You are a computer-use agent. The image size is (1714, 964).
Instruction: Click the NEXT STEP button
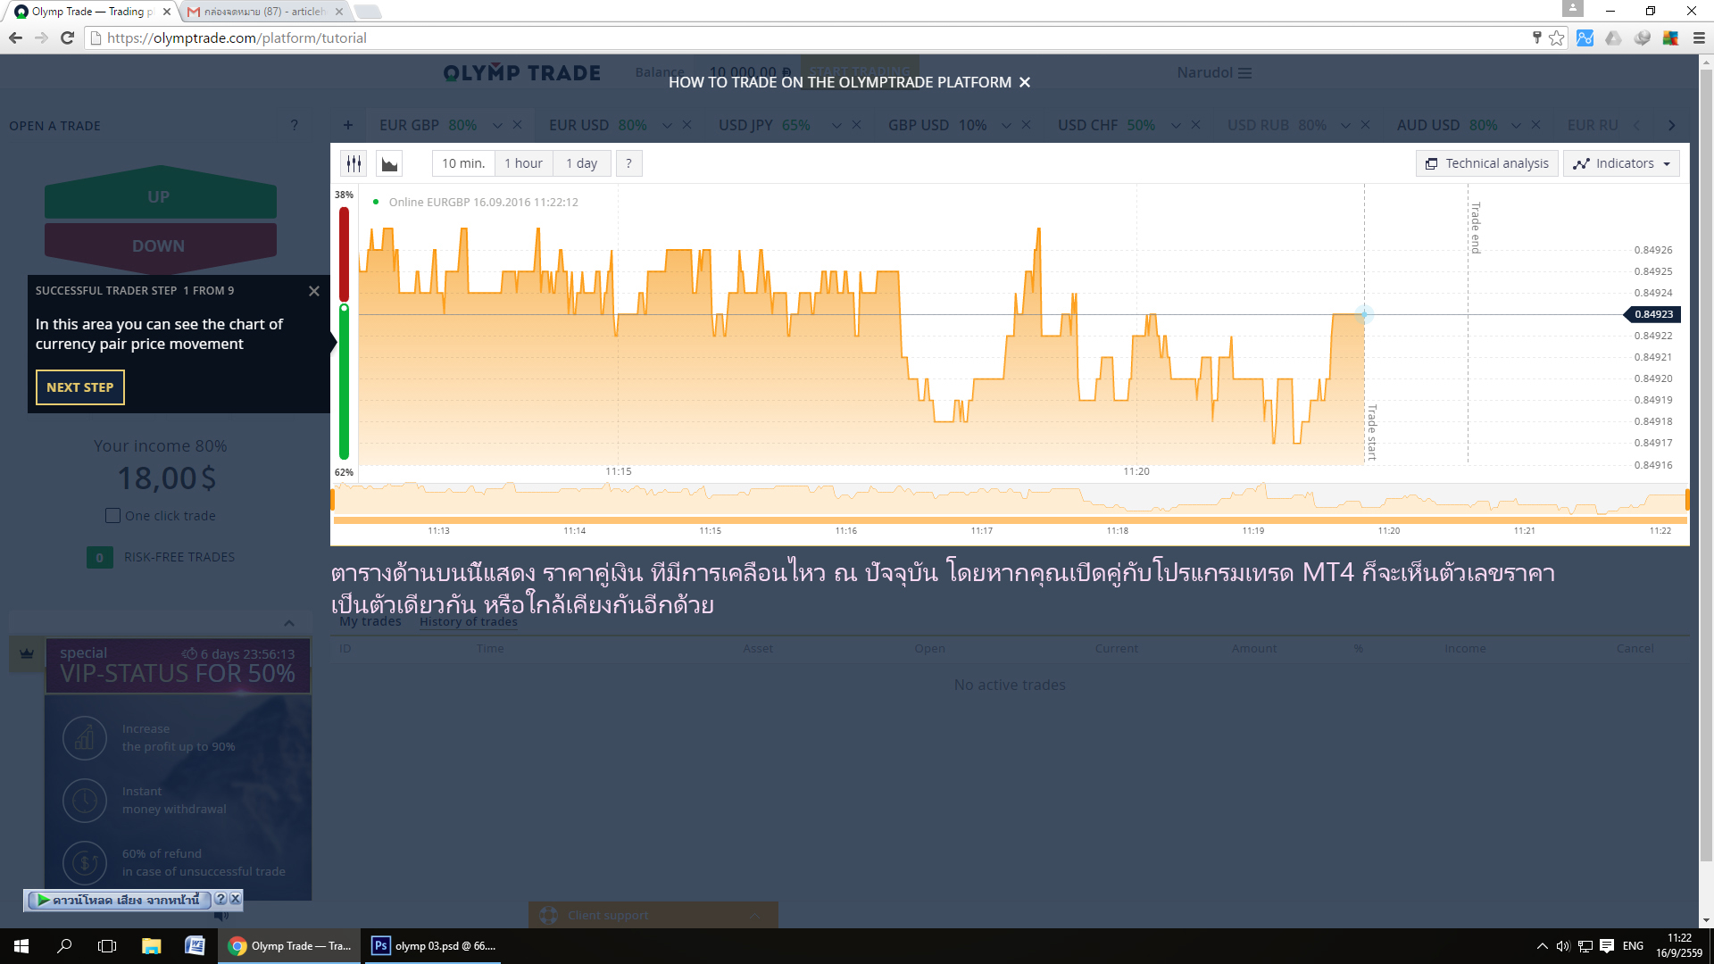(x=80, y=387)
